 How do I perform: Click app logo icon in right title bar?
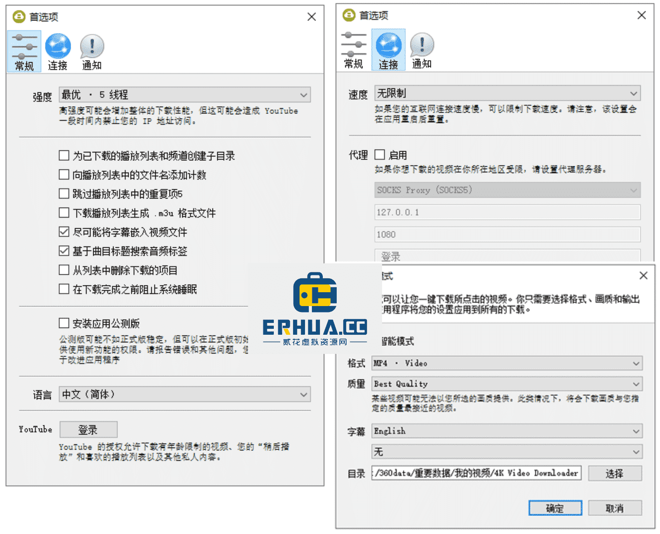click(349, 15)
